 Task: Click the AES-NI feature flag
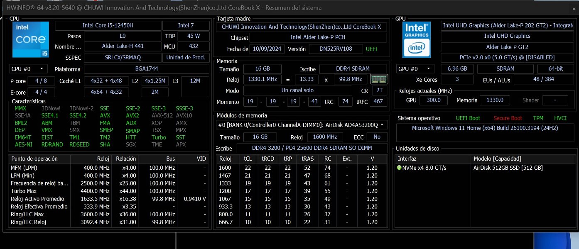23,145
